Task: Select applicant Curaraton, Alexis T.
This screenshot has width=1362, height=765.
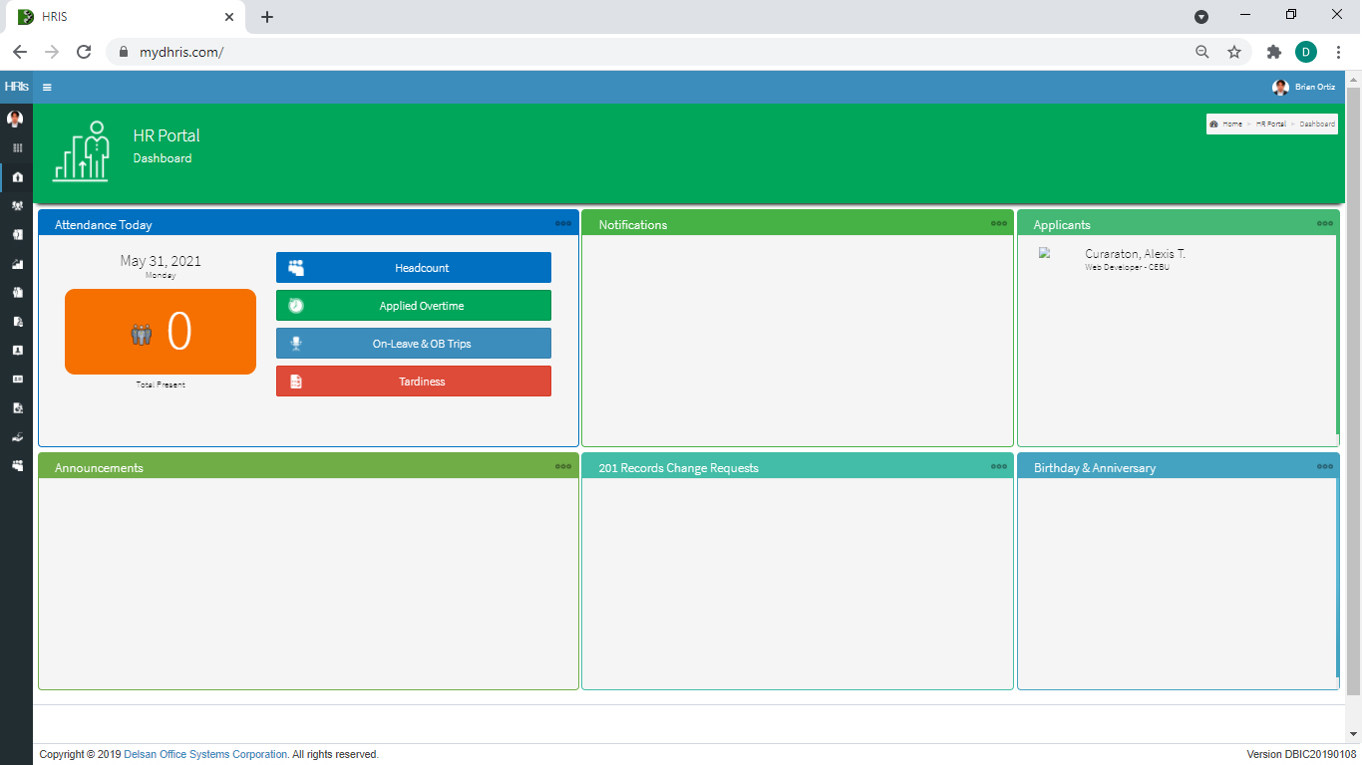Action: [1135, 255]
